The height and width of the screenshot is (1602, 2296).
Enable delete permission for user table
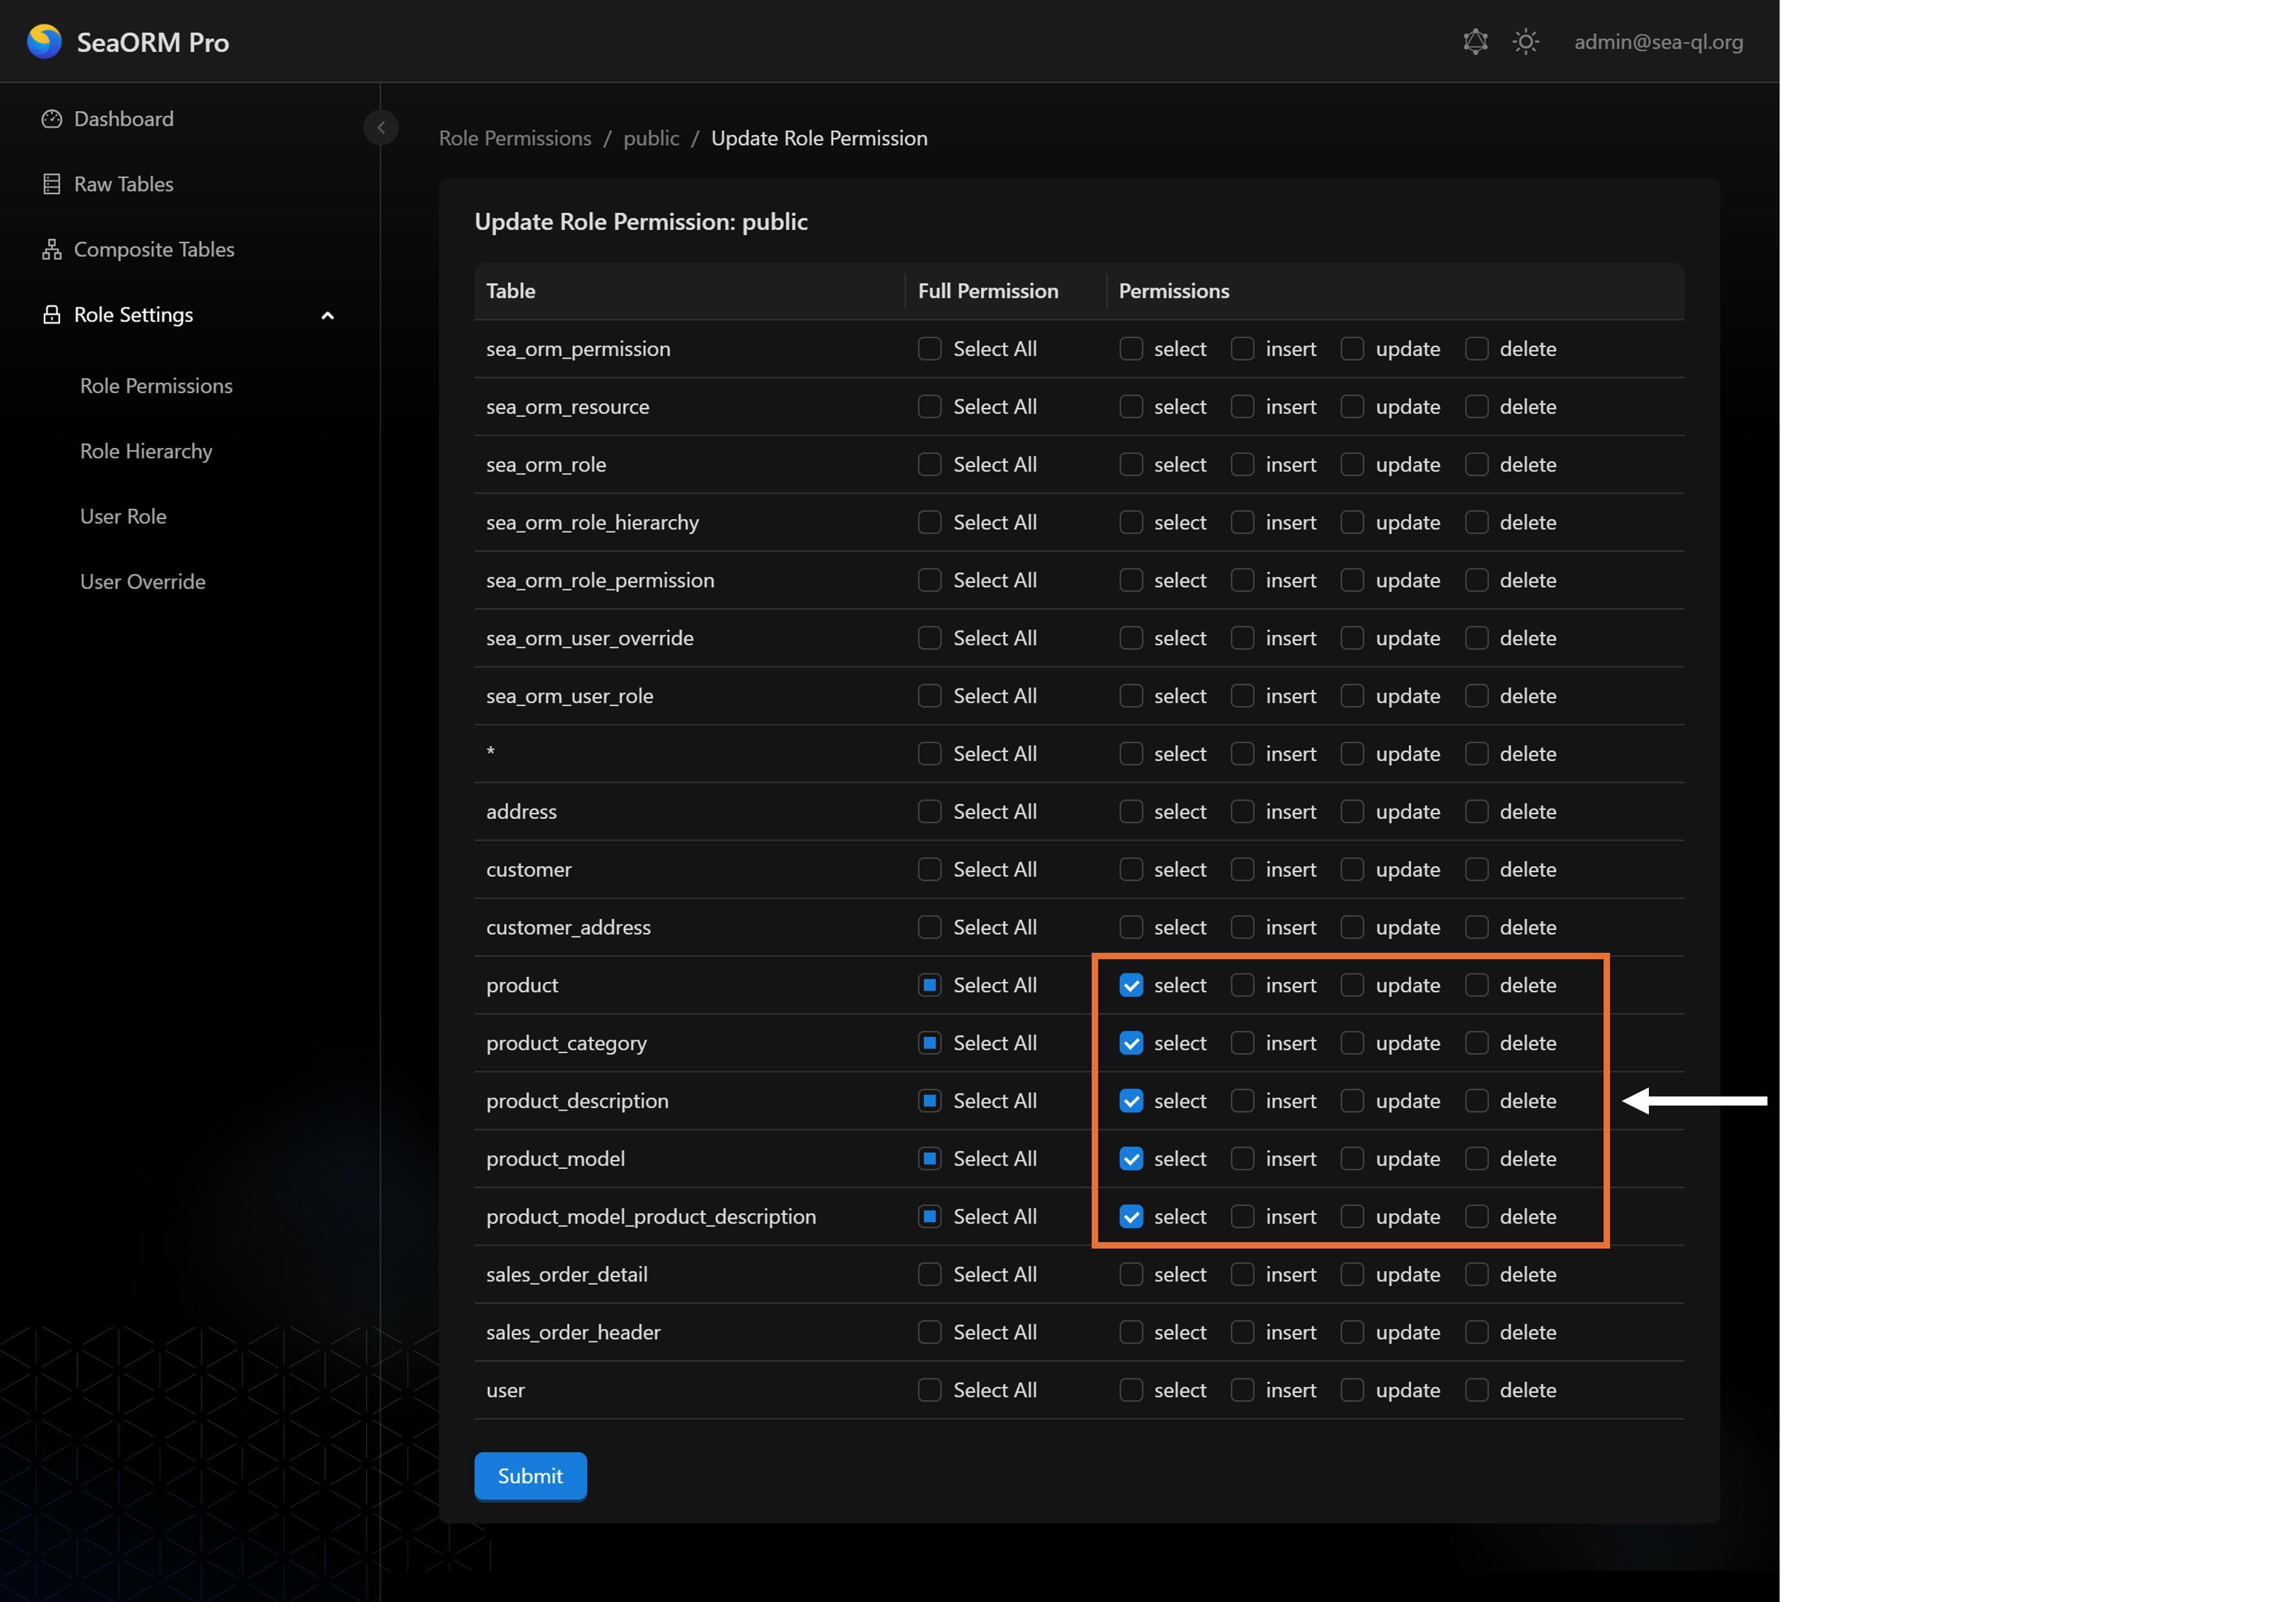[x=1476, y=1390]
